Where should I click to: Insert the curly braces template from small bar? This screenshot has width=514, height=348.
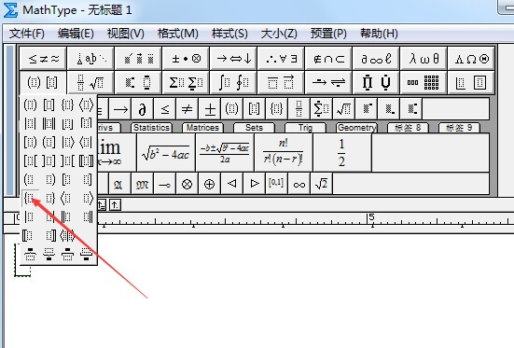(277, 109)
